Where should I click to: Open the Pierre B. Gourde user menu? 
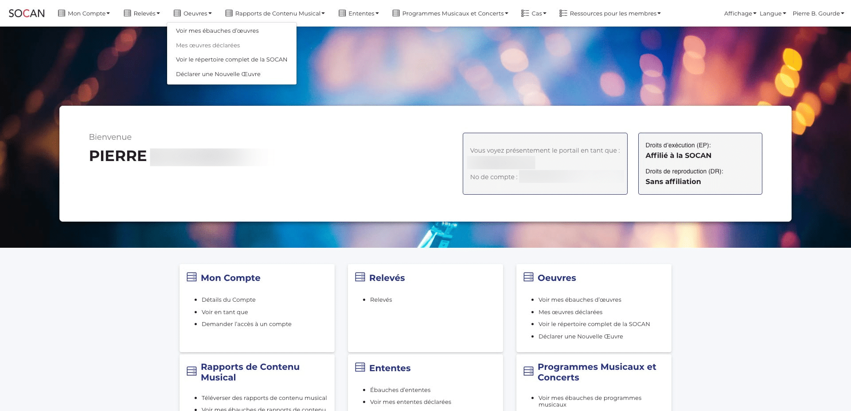[818, 13]
